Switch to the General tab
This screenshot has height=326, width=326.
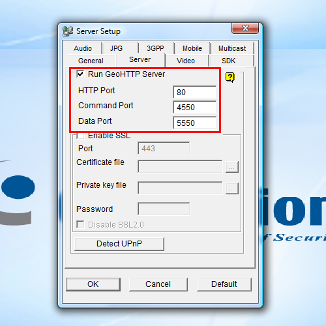[x=91, y=61]
